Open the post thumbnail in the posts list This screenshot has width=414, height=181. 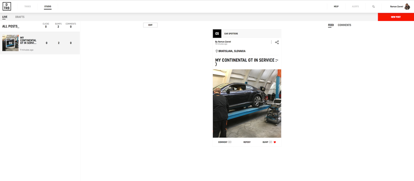pos(10,43)
